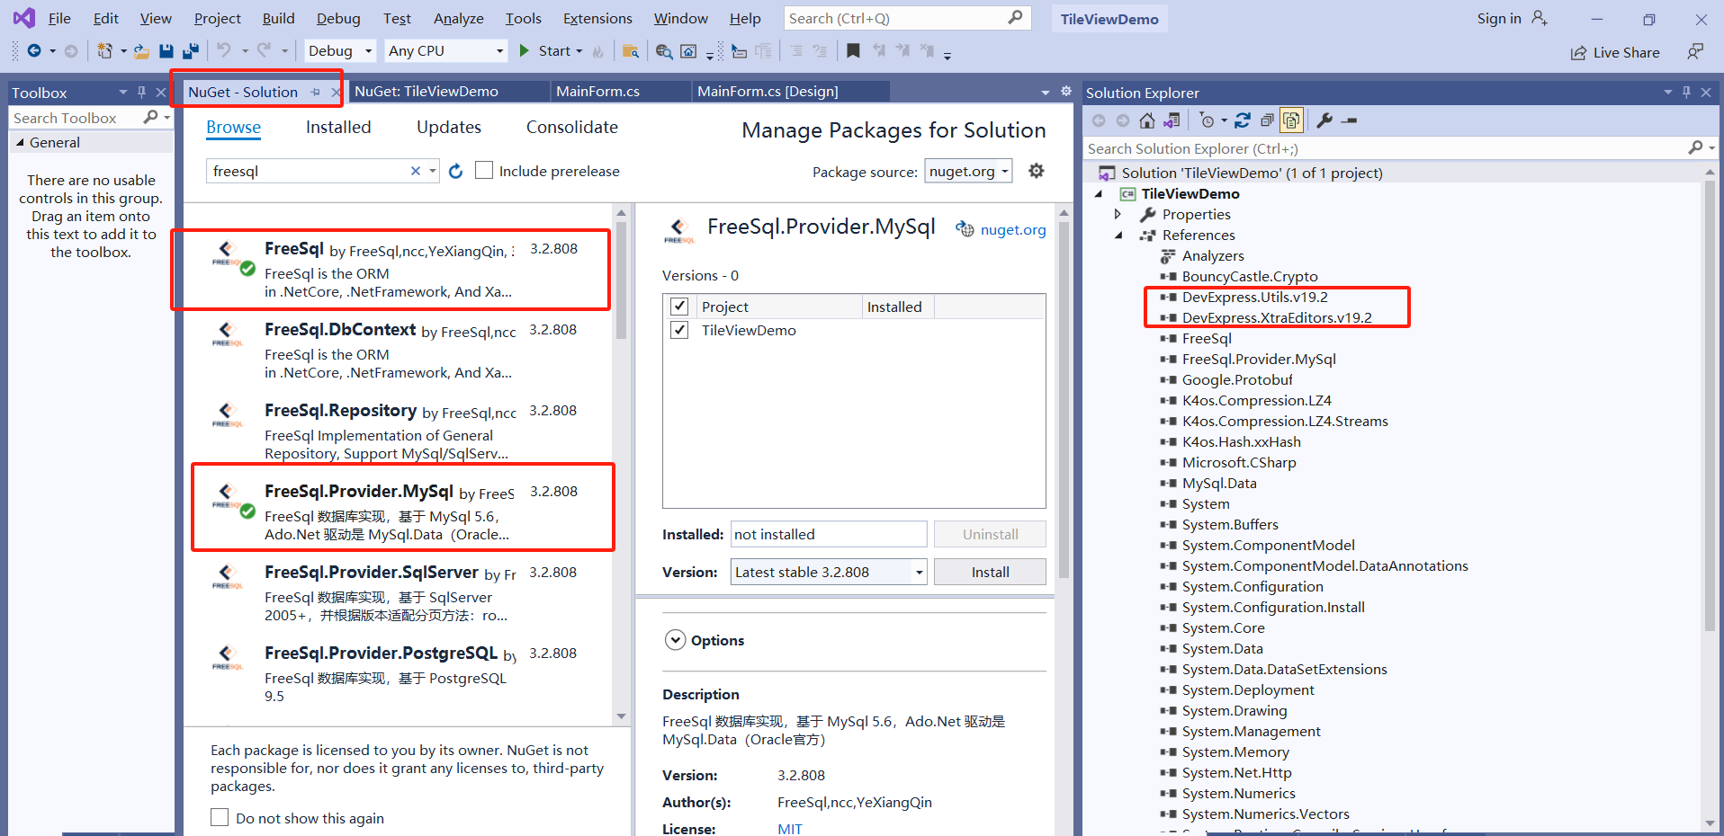Click the NuGet settings gear icon

coord(1037,171)
